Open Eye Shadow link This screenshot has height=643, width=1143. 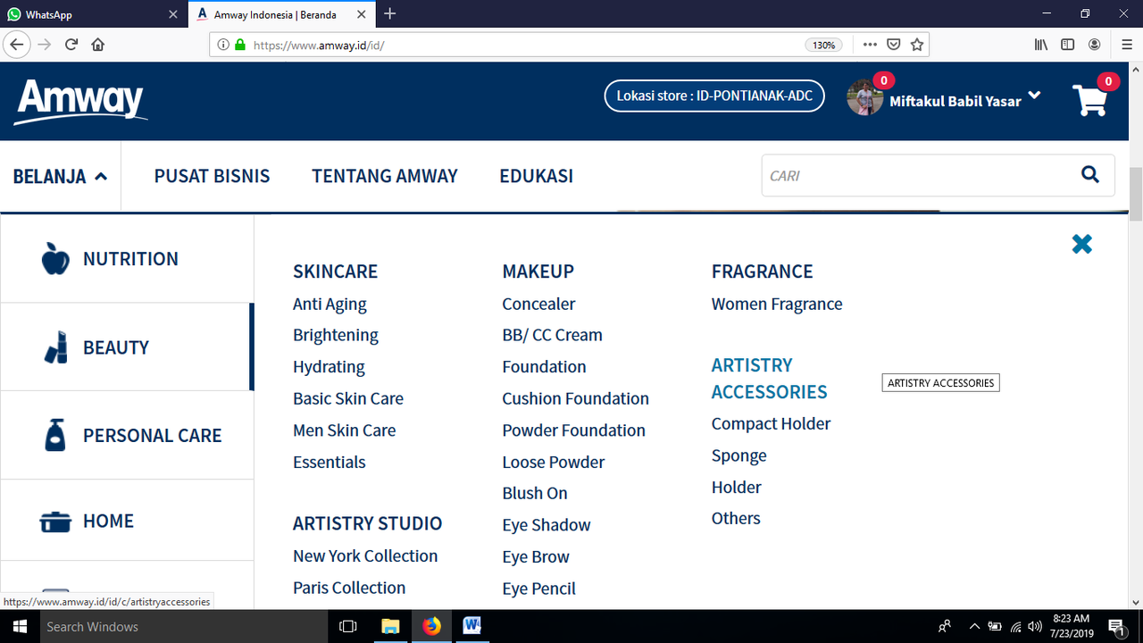point(546,525)
